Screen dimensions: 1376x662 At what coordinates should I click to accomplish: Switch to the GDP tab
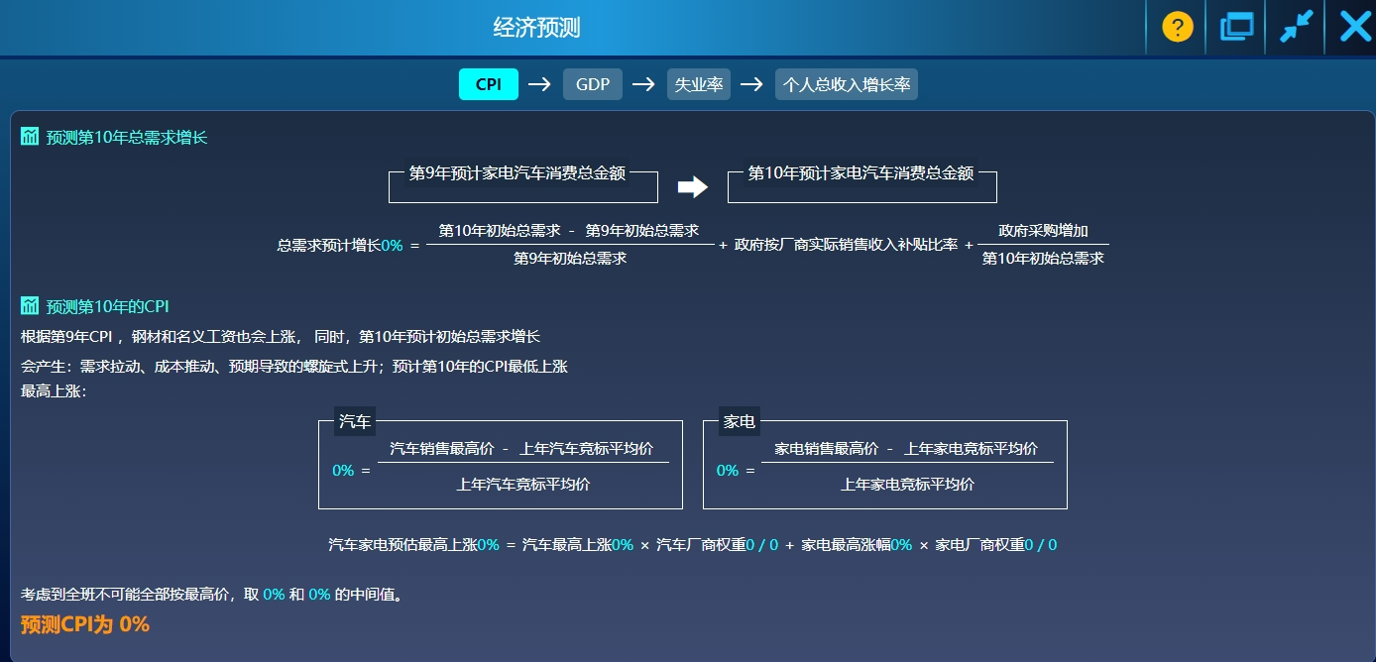592,84
